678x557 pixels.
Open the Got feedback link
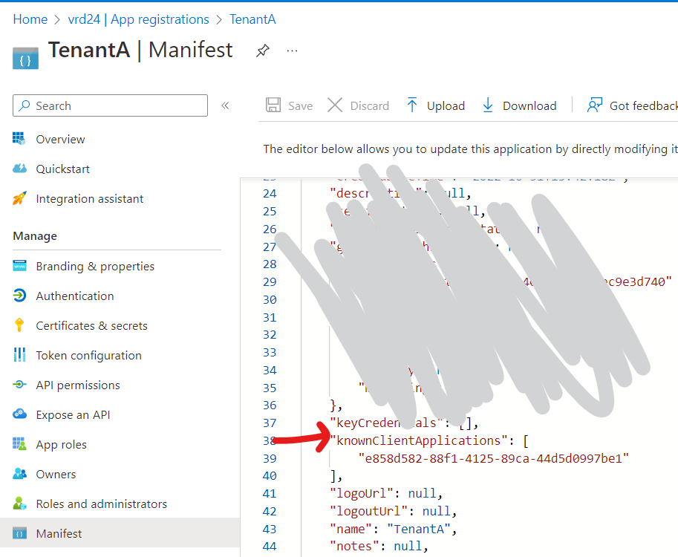[x=643, y=106]
